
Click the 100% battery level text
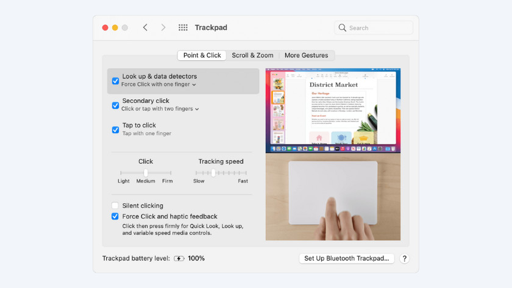(196, 259)
